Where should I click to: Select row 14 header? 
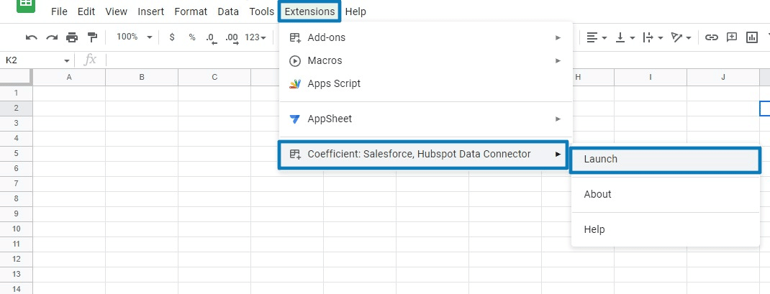click(17, 288)
